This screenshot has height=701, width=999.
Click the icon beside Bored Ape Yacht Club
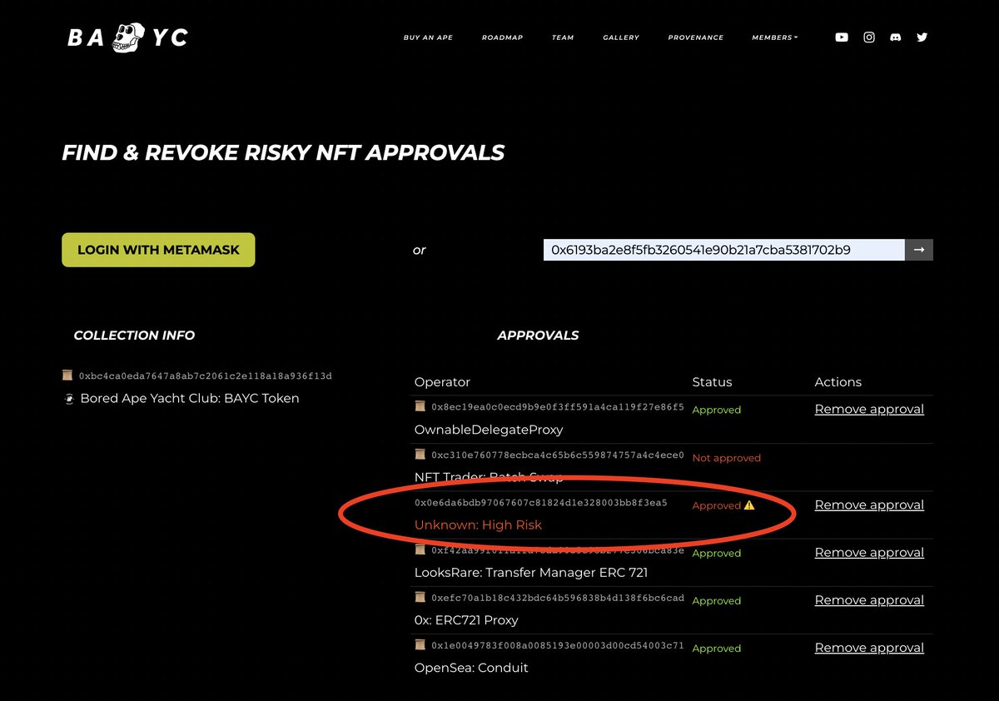click(68, 399)
